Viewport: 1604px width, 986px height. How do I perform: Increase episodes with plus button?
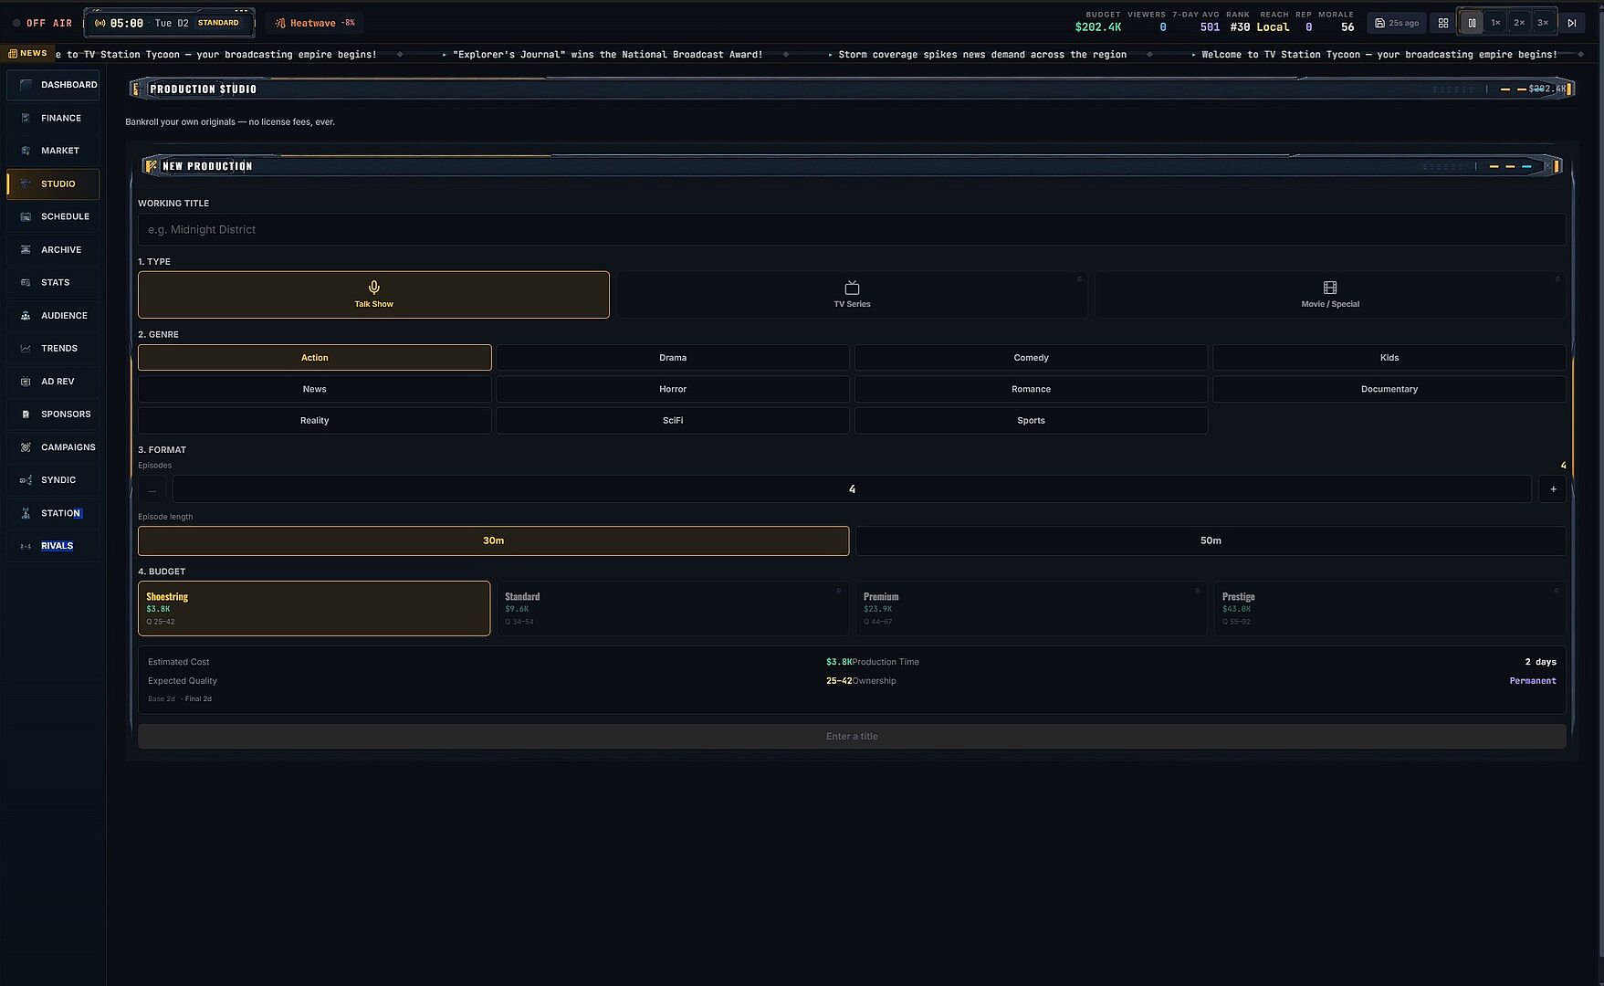(x=1553, y=489)
